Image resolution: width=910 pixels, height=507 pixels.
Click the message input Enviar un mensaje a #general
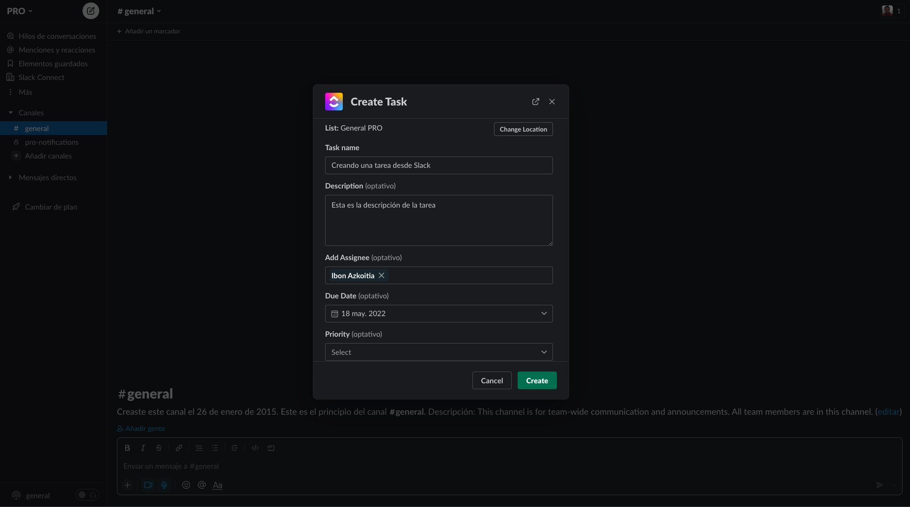coord(509,466)
